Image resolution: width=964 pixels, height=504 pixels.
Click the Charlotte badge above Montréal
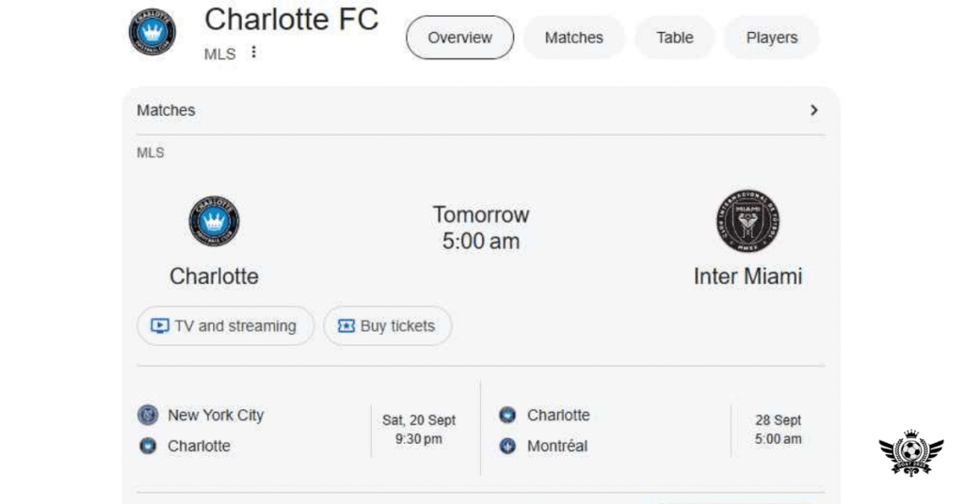pos(507,415)
